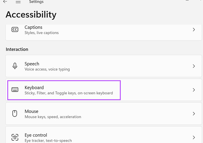This screenshot has width=203, height=143.
Task: Click the 'Sticky, Filter, and Toggle keys' description
Action: [x=68, y=93]
